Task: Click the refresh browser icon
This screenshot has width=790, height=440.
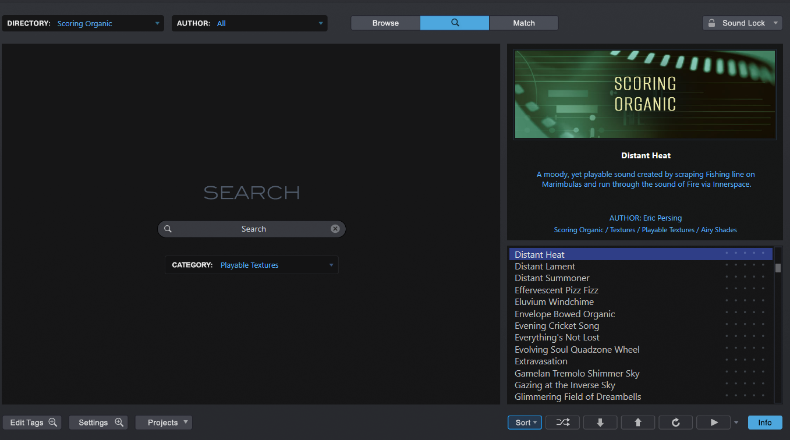Action: [x=675, y=423]
